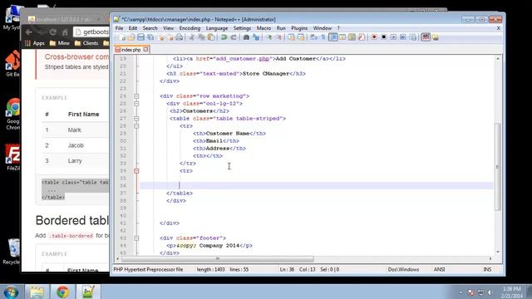The width and height of the screenshot is (532, 299).
Task: Copy selection using the toolbar Copy icon
Action: point(201,37)
